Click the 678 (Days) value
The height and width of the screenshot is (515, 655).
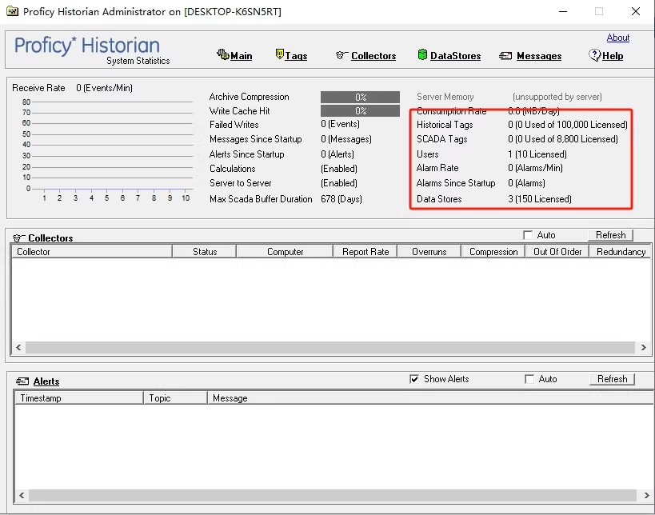tap(341, 199)
